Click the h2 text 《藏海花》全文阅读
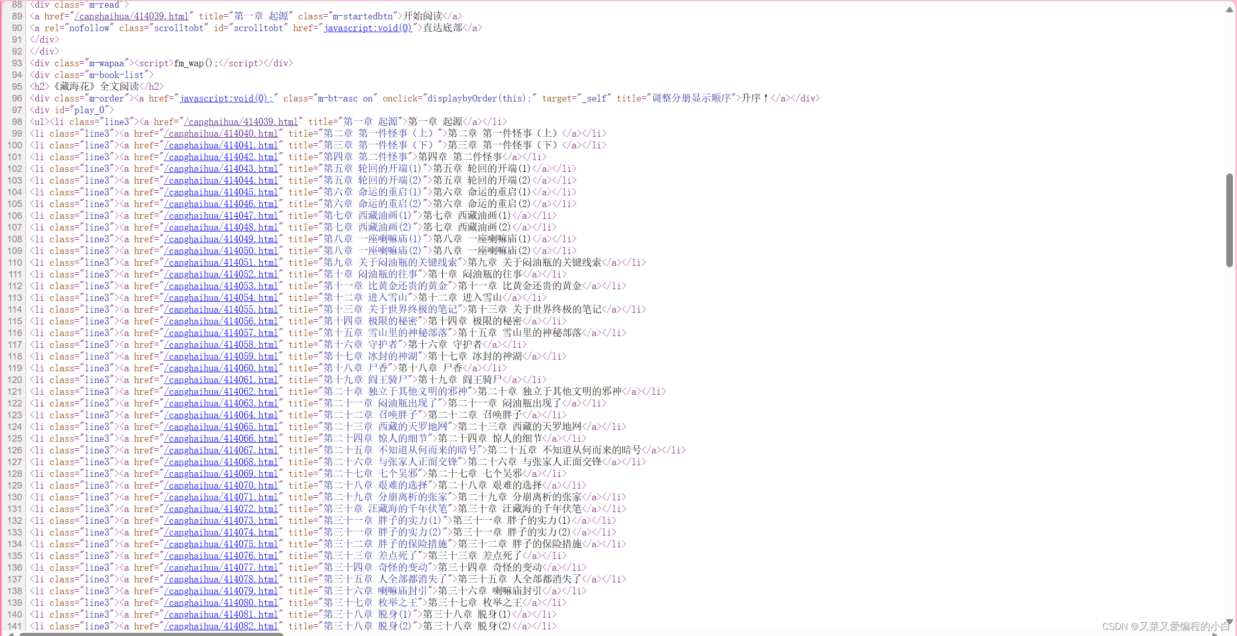The width and height of the screenshot is (1237, 636). [x=95, y=87]
